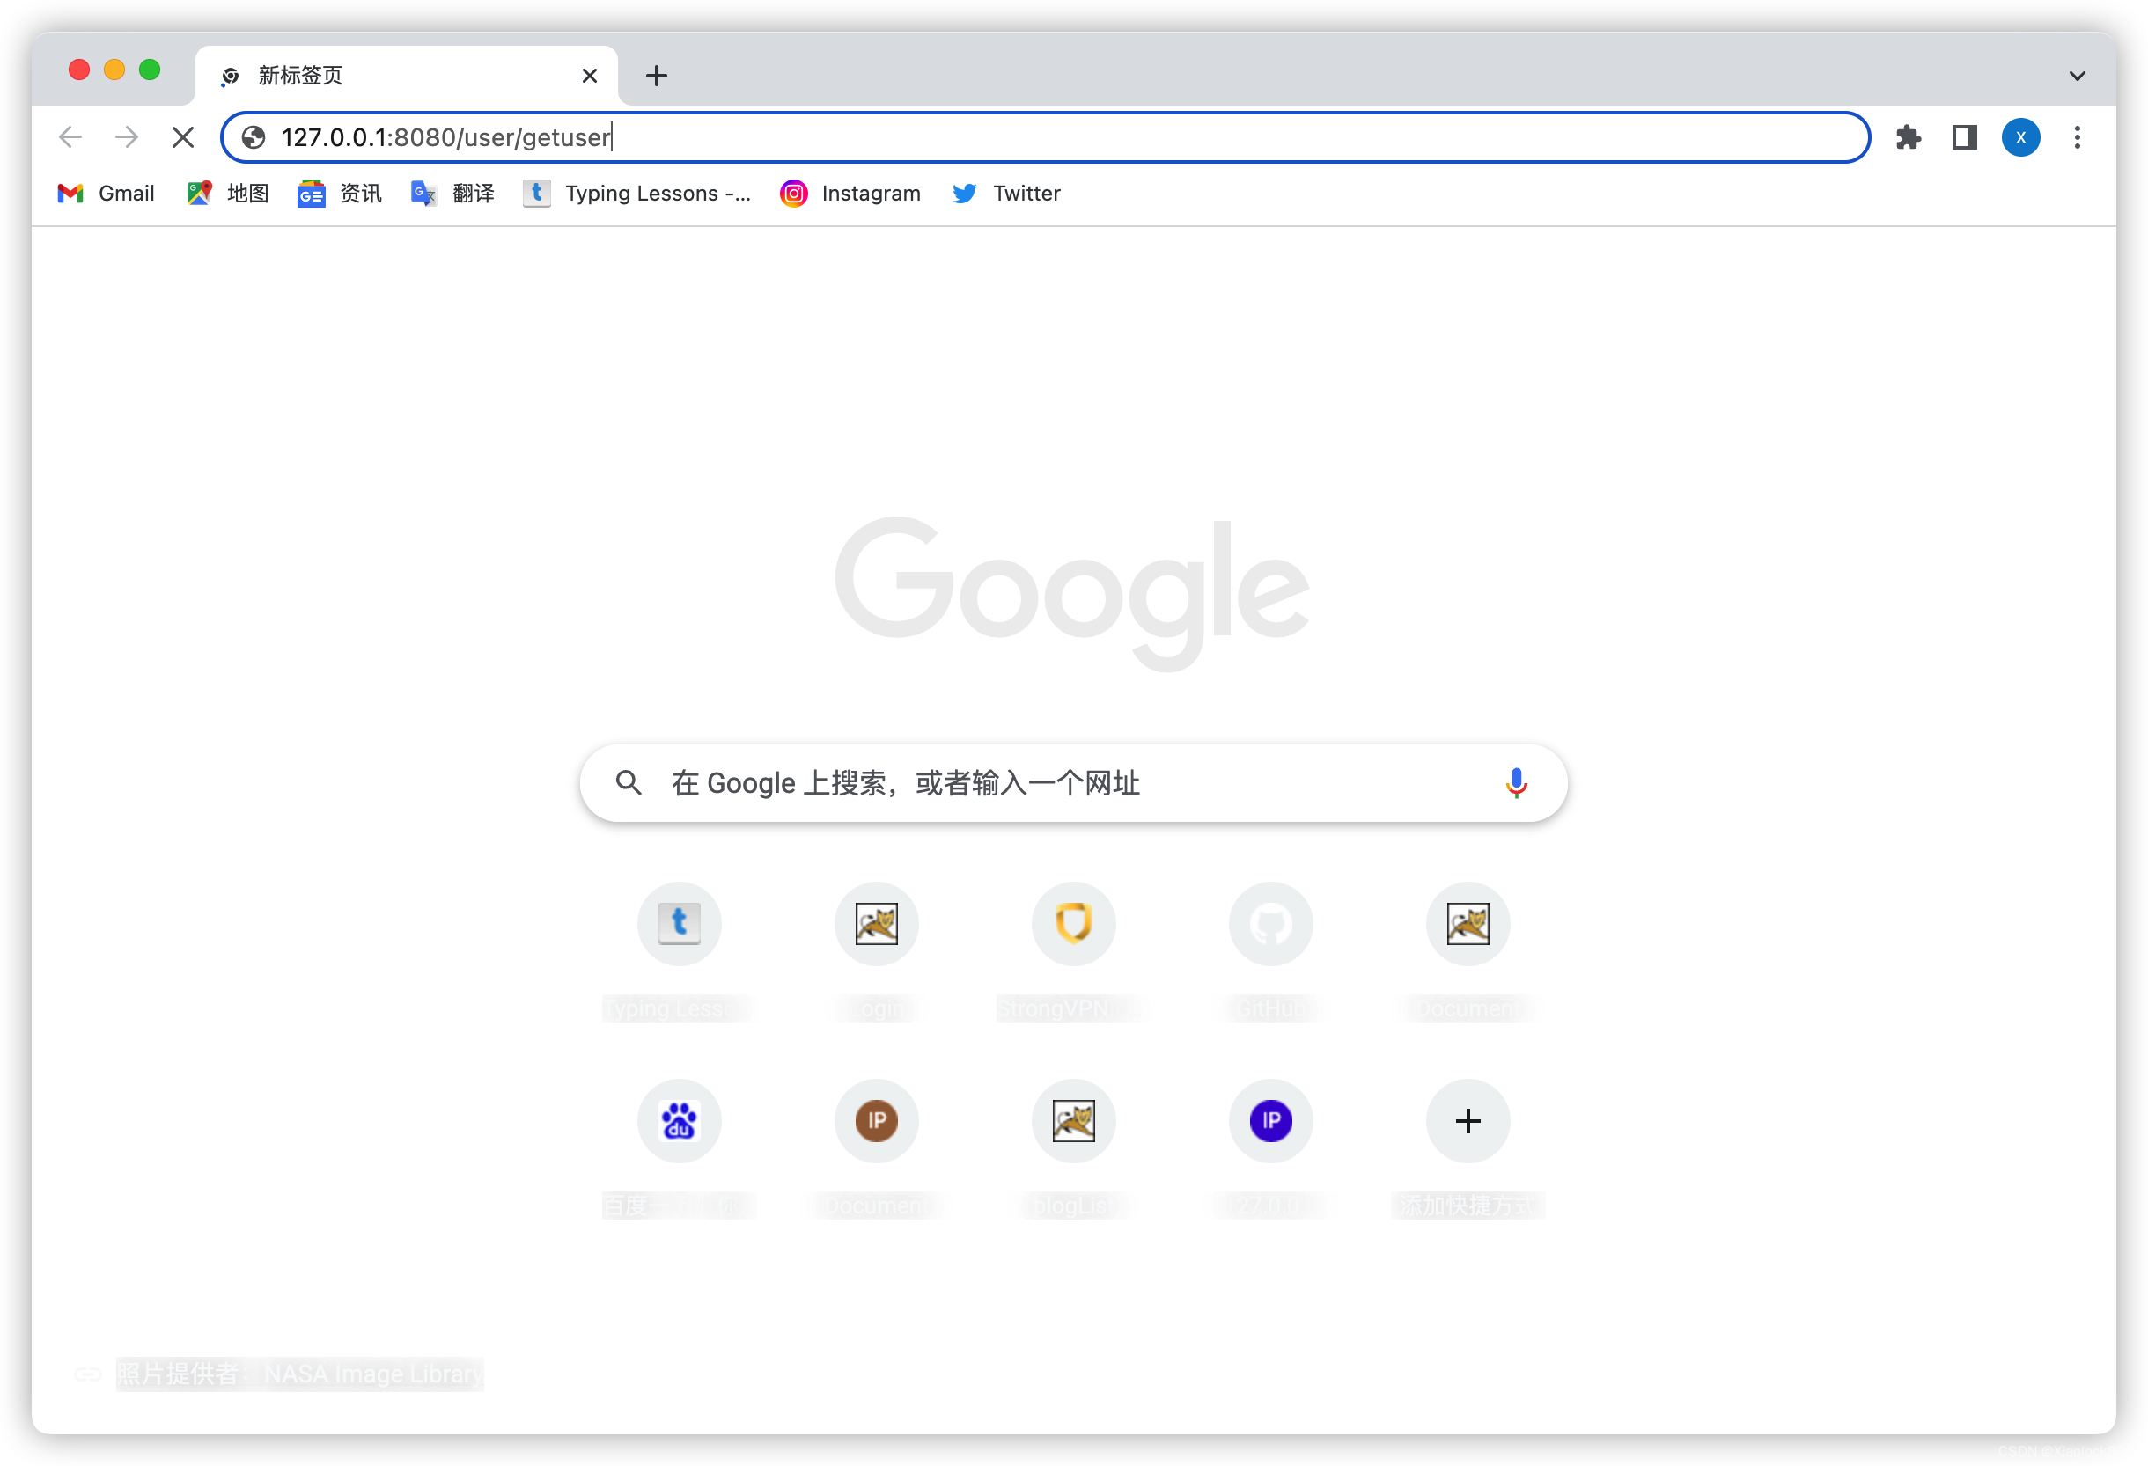The image size is (2148, 1466).
Task: Click the search magnifier icon
Action: pos(629,783)
